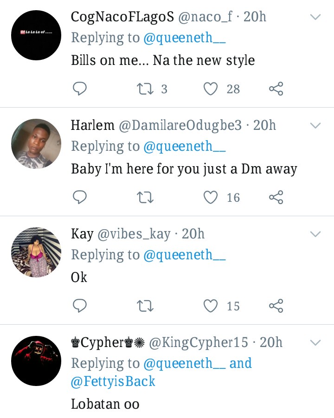This screenshot has width=334, height=418.
Task: Expand the menu chevron on Harlem's tweet
Action: (315, 126)
